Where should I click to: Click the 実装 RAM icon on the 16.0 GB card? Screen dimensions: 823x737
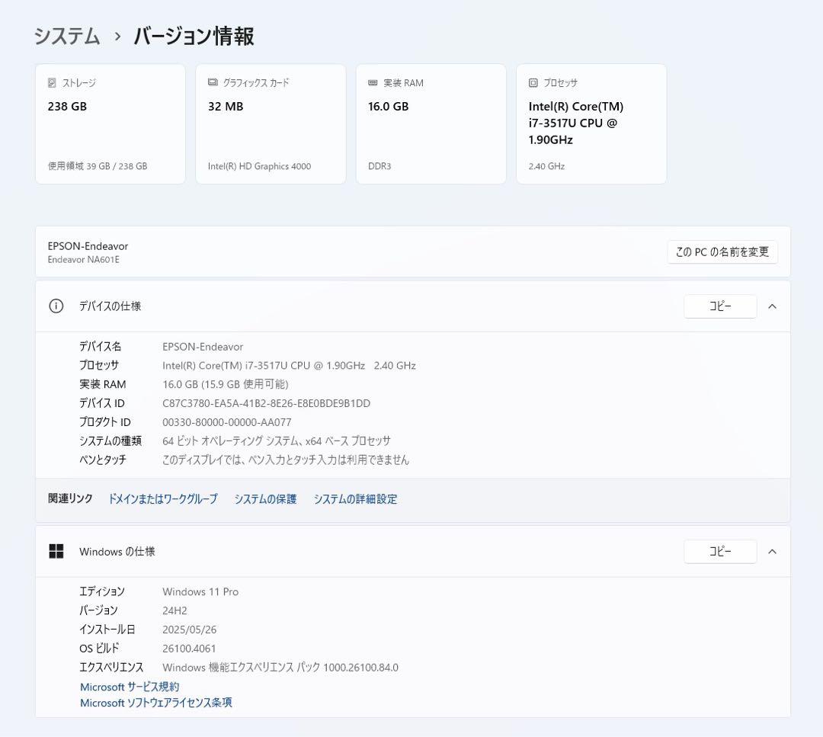371,83
